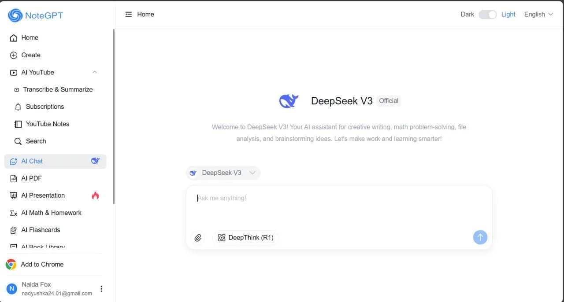564x302 pixels.
Task: Click the AI Chat bubble icon
Action: (14, 161)
